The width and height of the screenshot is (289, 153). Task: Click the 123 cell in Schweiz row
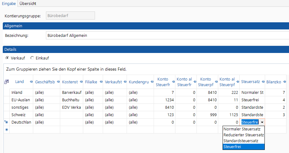[x=165, y=115]
